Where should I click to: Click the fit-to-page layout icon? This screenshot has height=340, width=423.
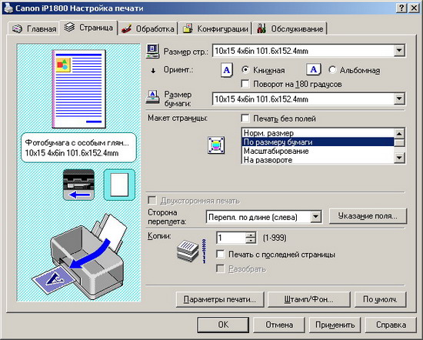(216, 145)
